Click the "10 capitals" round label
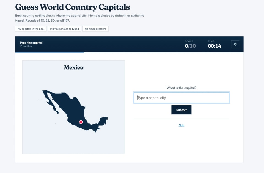This screenshot has height=173, width=264. coord(26,47)
